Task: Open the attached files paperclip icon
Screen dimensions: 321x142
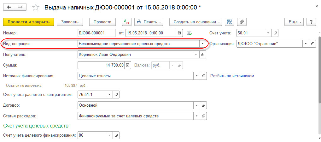Action: 242,22
